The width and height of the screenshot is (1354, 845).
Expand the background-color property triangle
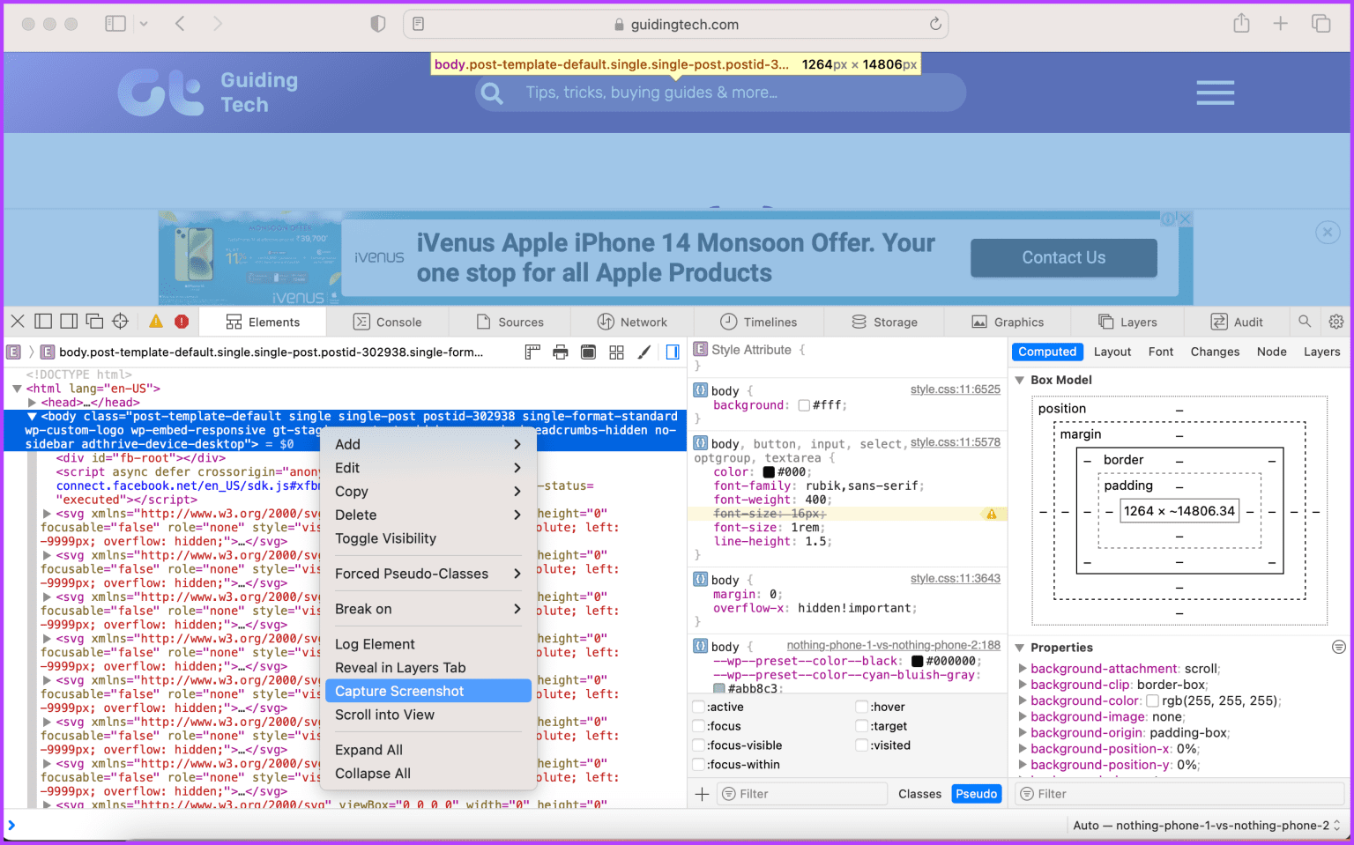point(1023,700)
